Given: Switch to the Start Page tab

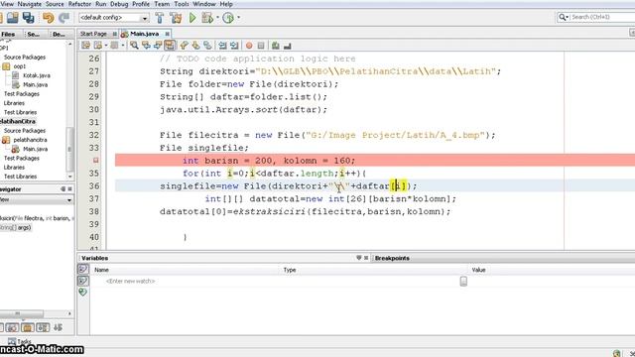Looking at the screenshot, I should (x=93, y=34).
